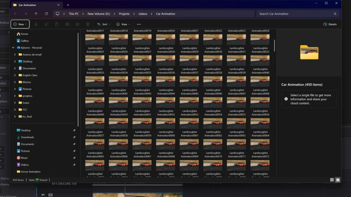Viewport: 351px width, 197px height.
Task: Click the Share icon in the toolbar
Action: click(77, 24)
